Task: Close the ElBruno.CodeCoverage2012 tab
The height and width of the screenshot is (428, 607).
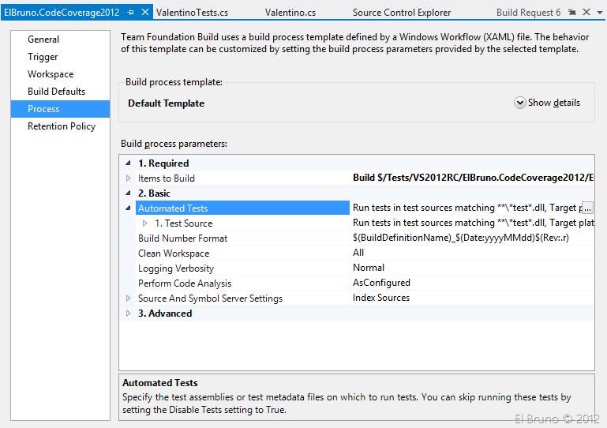Action: click(x=143, y=13)
